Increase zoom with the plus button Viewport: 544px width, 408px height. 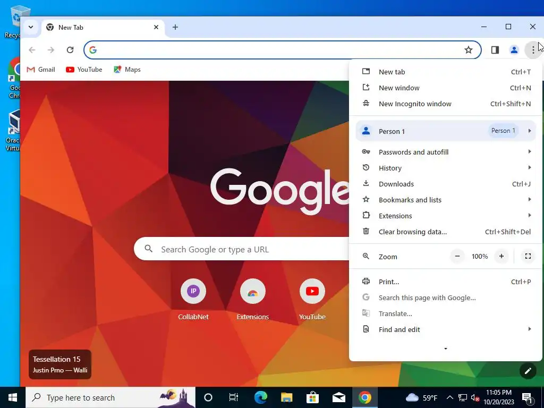tap(501, 257)
